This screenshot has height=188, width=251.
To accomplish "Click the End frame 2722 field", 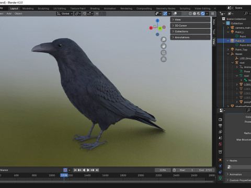I will point(206,170).
